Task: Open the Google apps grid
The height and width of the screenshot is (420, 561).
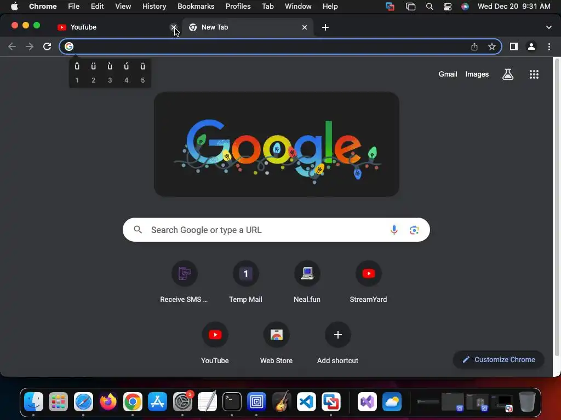Action: [x=534, y=74]
